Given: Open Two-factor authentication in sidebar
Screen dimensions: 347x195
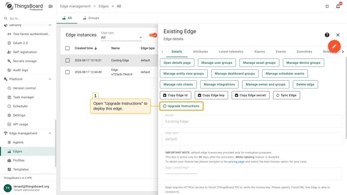Looking at the screenshot, I should pos(28,34).
